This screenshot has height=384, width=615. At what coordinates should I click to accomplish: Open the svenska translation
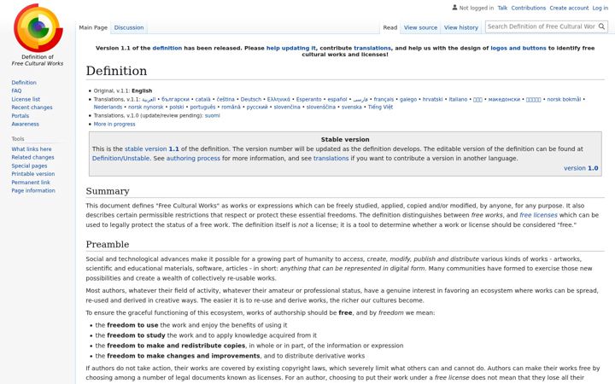(351, 107)
